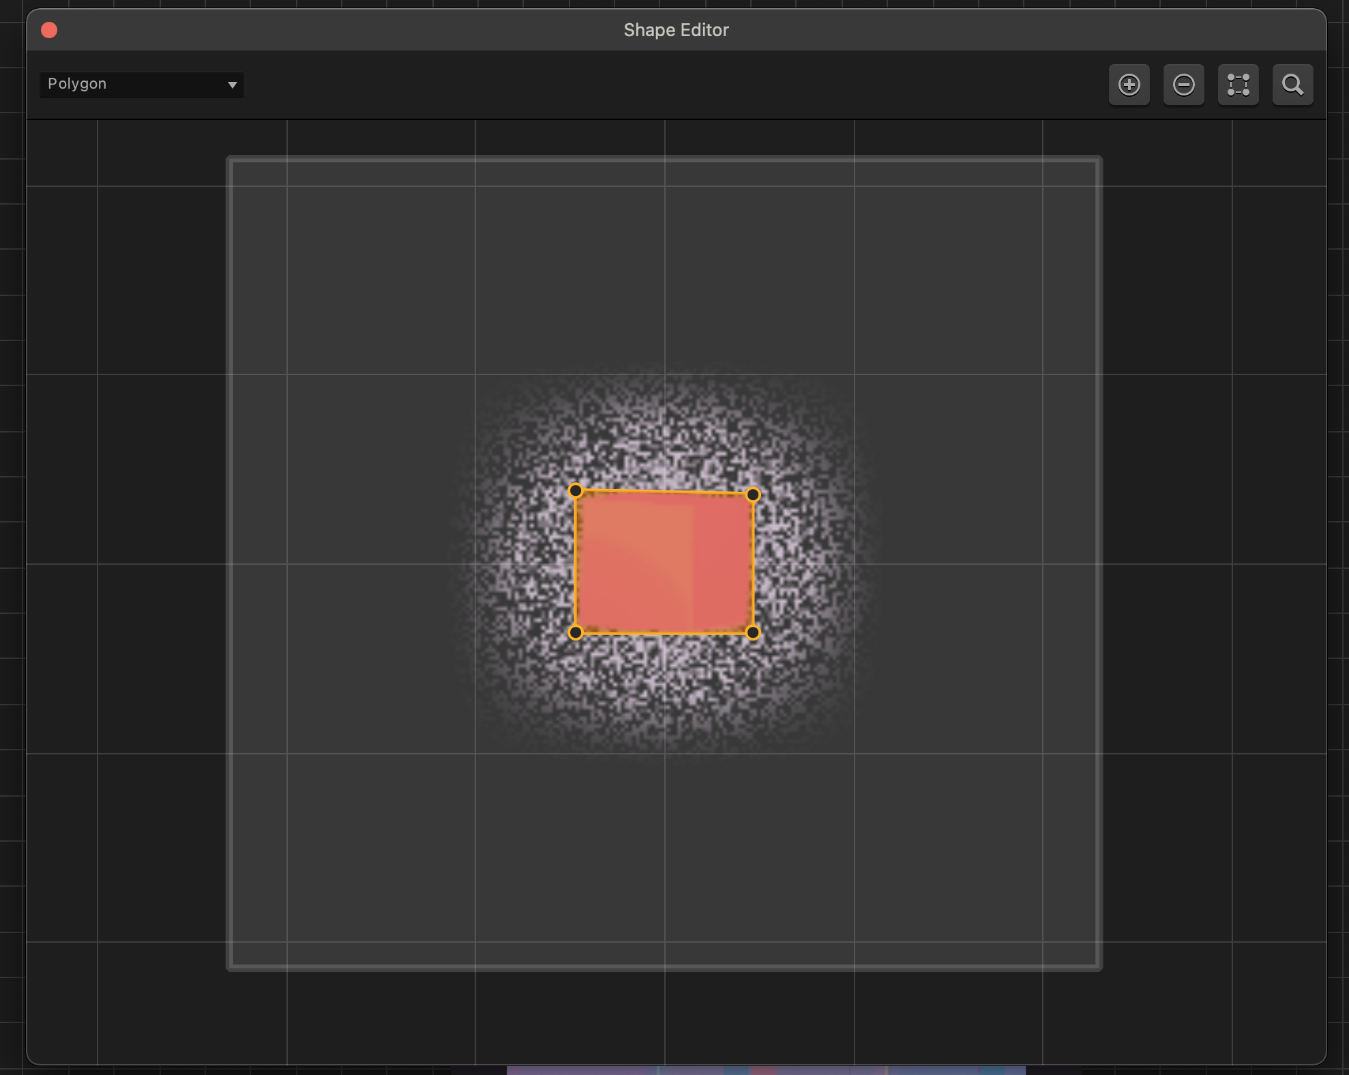The width and height of the screenshot is (1349, 1075).
Task: Select the bottom-left polygon vertex handle
Action: coord(576,632)
